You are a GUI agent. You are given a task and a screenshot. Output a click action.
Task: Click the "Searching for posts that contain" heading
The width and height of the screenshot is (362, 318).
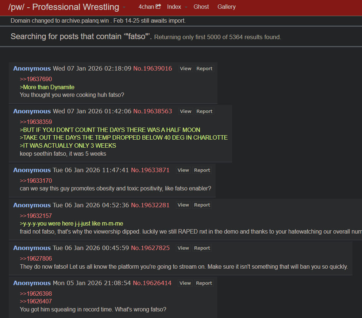81,37
